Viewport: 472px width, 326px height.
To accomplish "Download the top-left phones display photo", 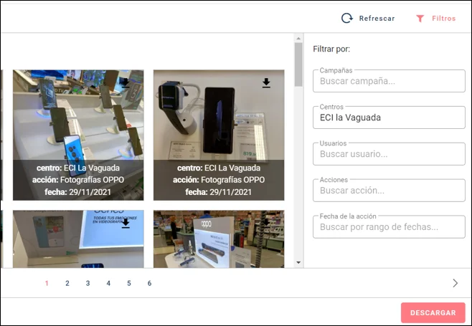I will pos(125,84).
